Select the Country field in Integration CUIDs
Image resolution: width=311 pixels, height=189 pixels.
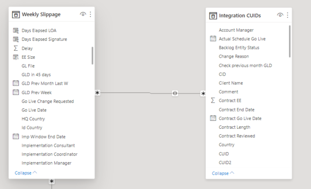click(x=226, y=145)
